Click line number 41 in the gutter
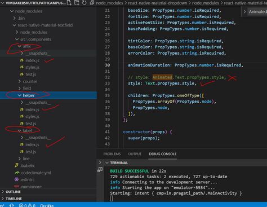The image size is (267, 207). pos(108,132)
